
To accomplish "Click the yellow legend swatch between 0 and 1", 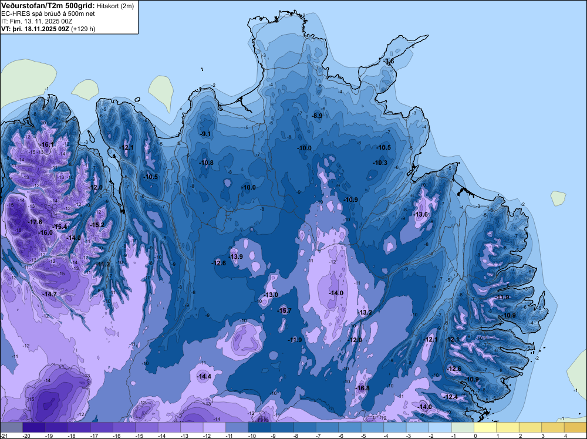I will (x=485, y=427).
